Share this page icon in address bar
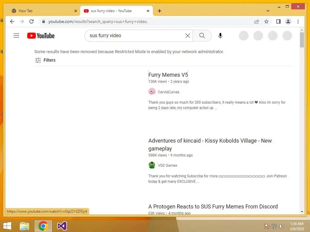310x232 pixels. tap(257, 21)
